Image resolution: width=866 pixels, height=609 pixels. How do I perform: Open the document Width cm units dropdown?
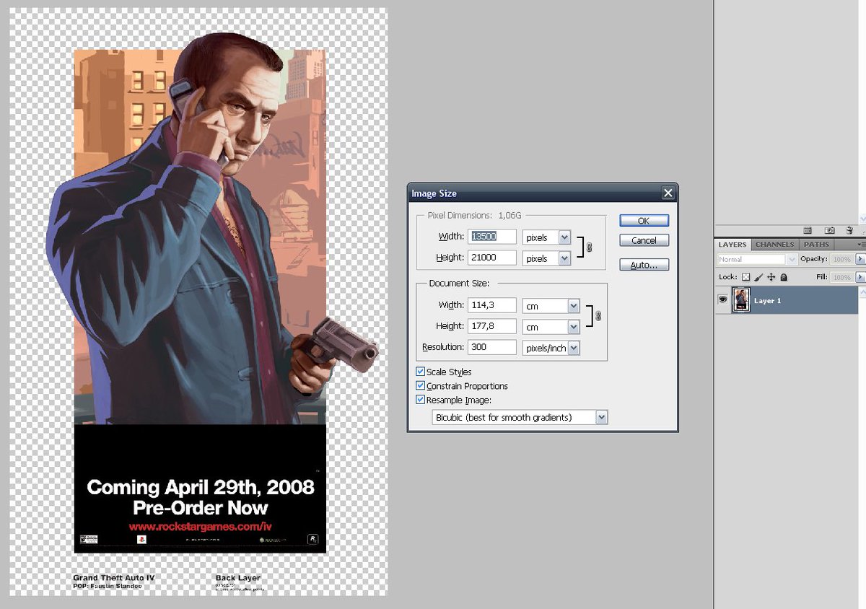[551, 305]
